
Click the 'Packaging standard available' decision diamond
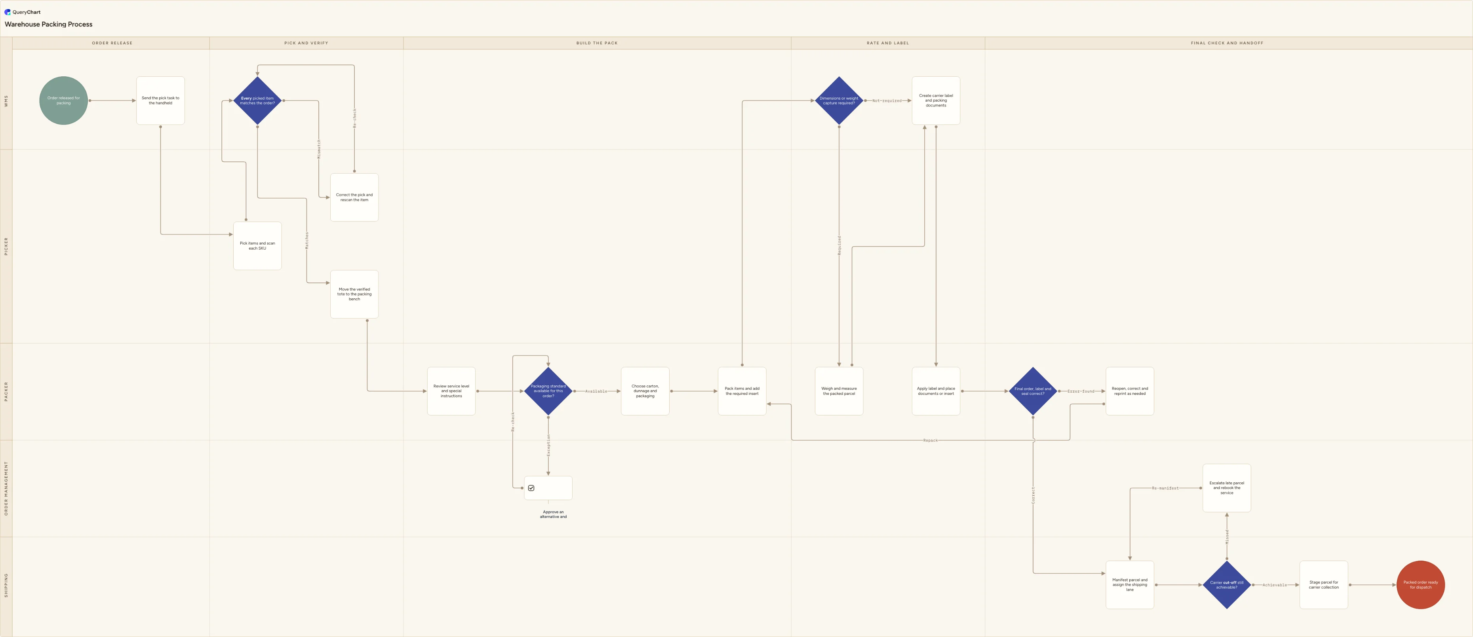(548, 391)
